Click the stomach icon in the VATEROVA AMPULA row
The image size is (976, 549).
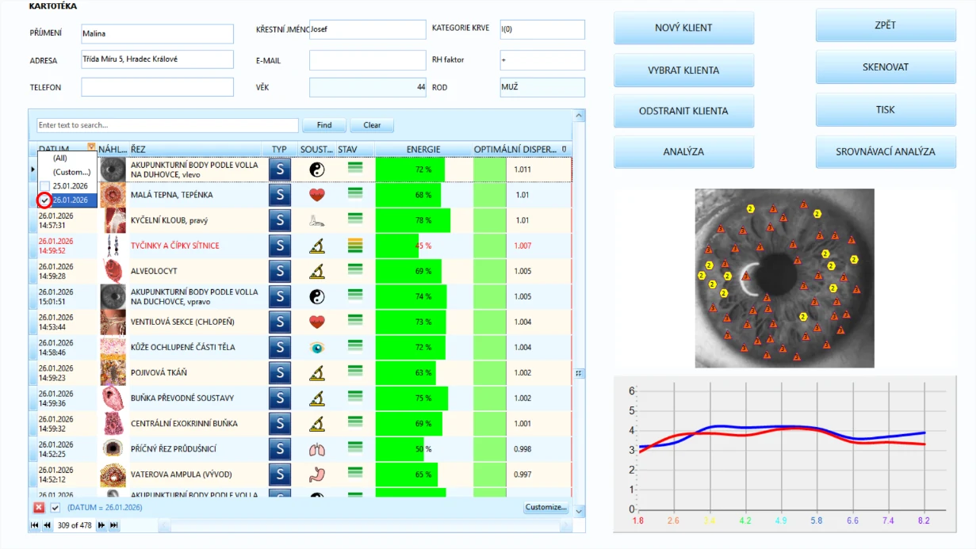(317, 475)
